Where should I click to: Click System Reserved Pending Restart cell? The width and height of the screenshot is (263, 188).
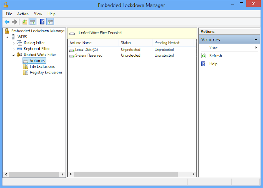point(164,55)
